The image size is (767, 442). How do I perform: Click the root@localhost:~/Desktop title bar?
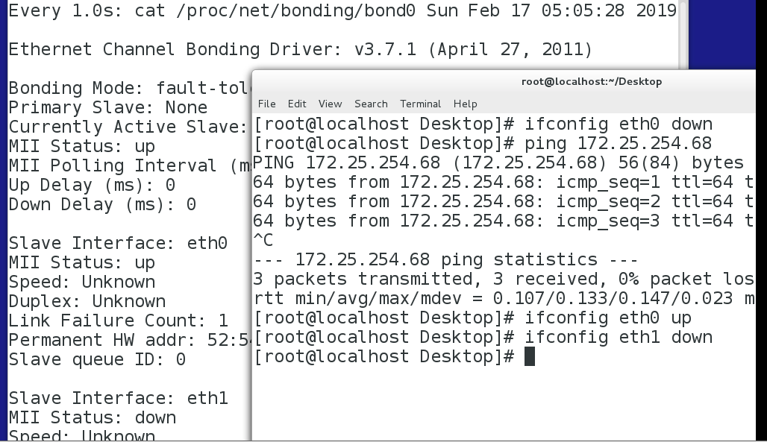click(x=591, y=82)
